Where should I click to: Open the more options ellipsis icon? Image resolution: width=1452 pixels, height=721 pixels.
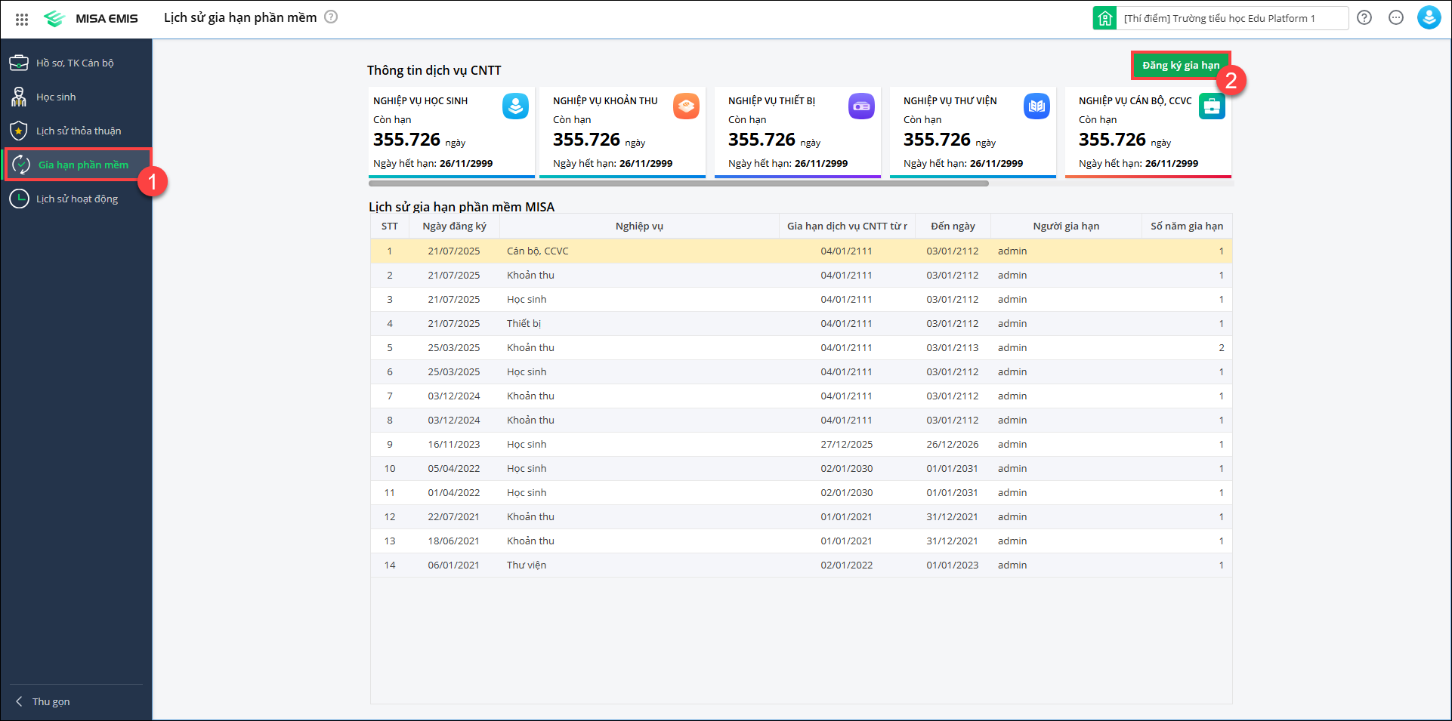coord(1395,18)
